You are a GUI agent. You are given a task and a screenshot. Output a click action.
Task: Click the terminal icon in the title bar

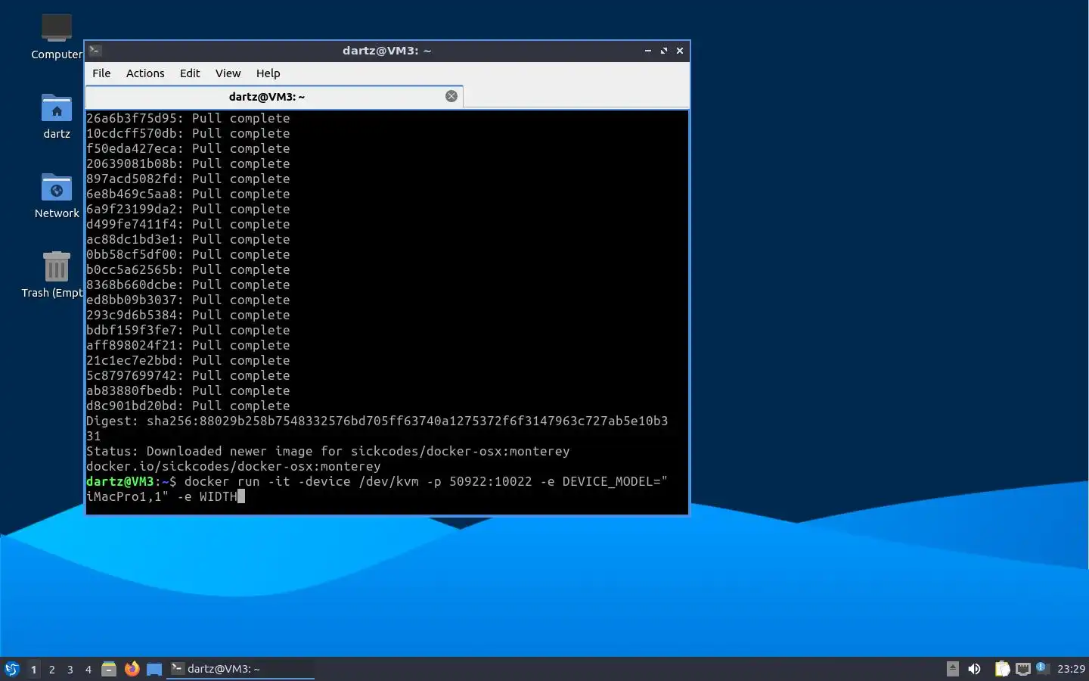point(95,51)
